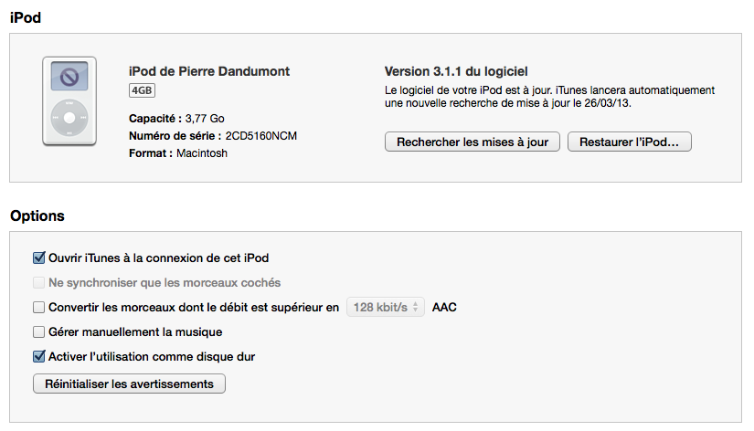This screenshot has width=754, height=431.
Task: Click the iPod device icon
Action: pos(69,100)
